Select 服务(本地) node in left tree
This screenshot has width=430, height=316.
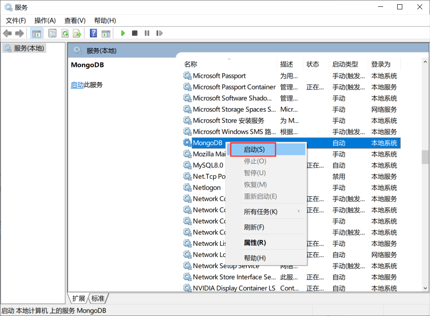click(24, 48)
